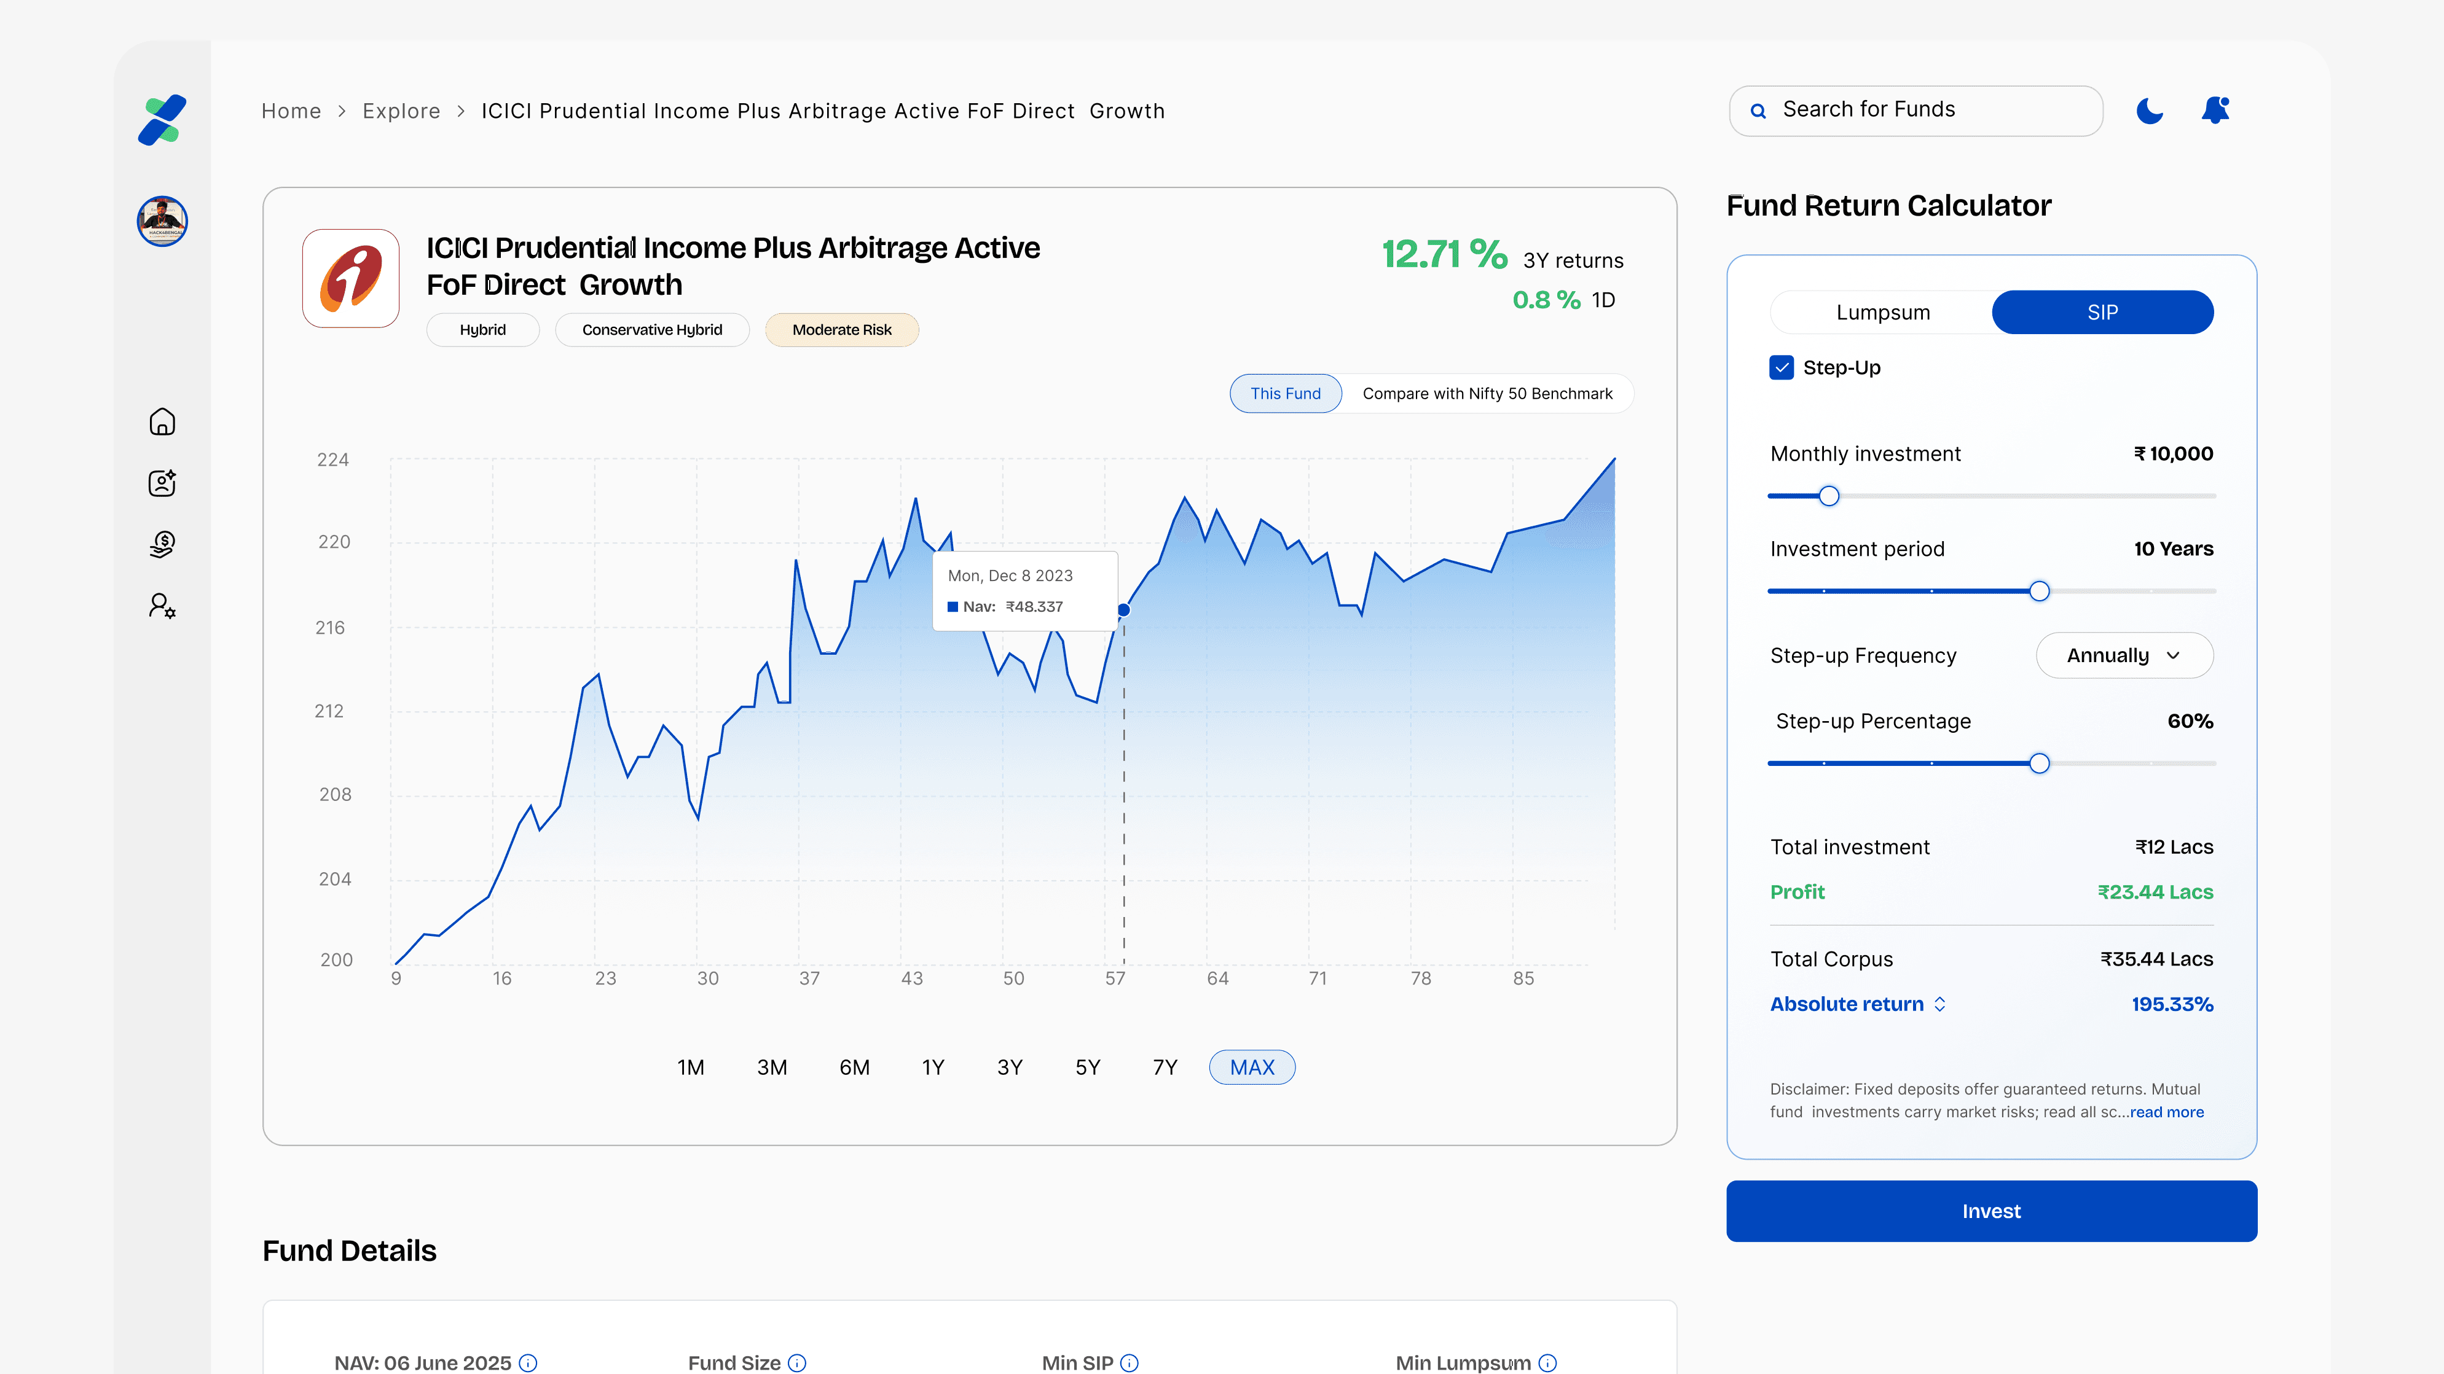Image resolution: width=2444 pixels, height=1374 pixels.
Task: Select the 1Y chart range tab
Action: [x=933, y=1068]
